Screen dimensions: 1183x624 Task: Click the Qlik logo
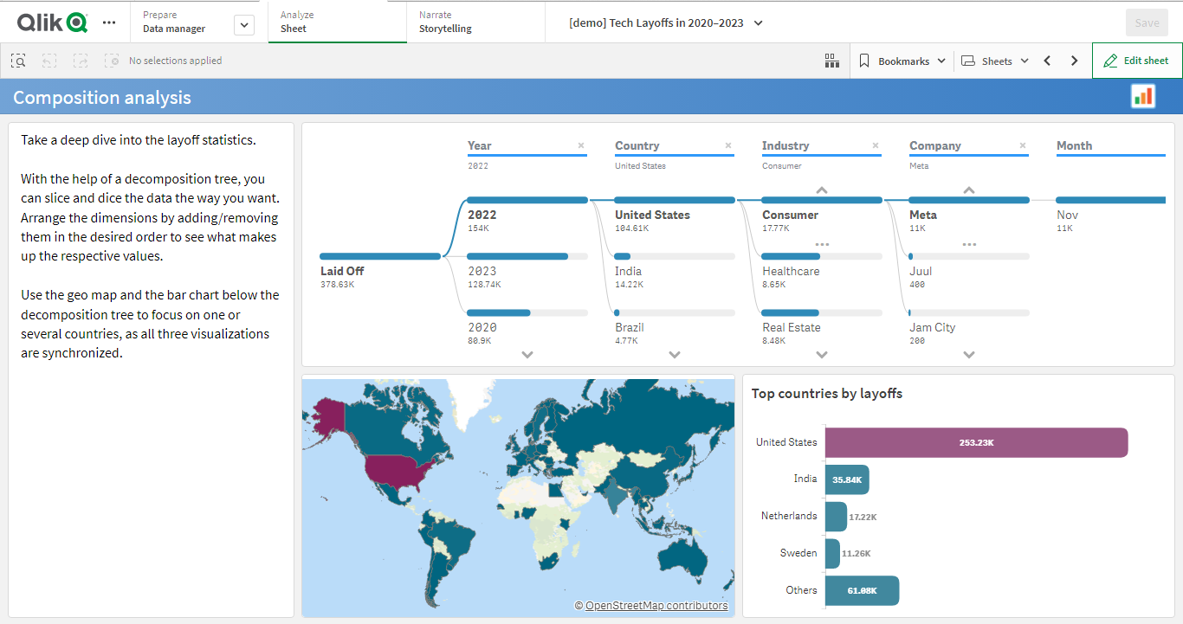(50, 22)
